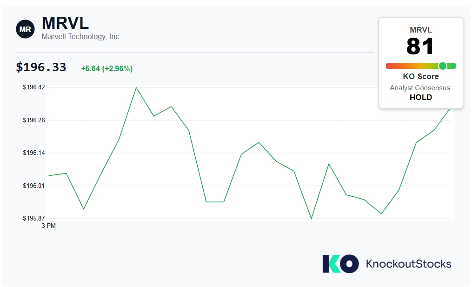This screenshot has width=472, height=287.
Task: Click the Marvell Technology, Inc. company name
Action: pos(81,36)
